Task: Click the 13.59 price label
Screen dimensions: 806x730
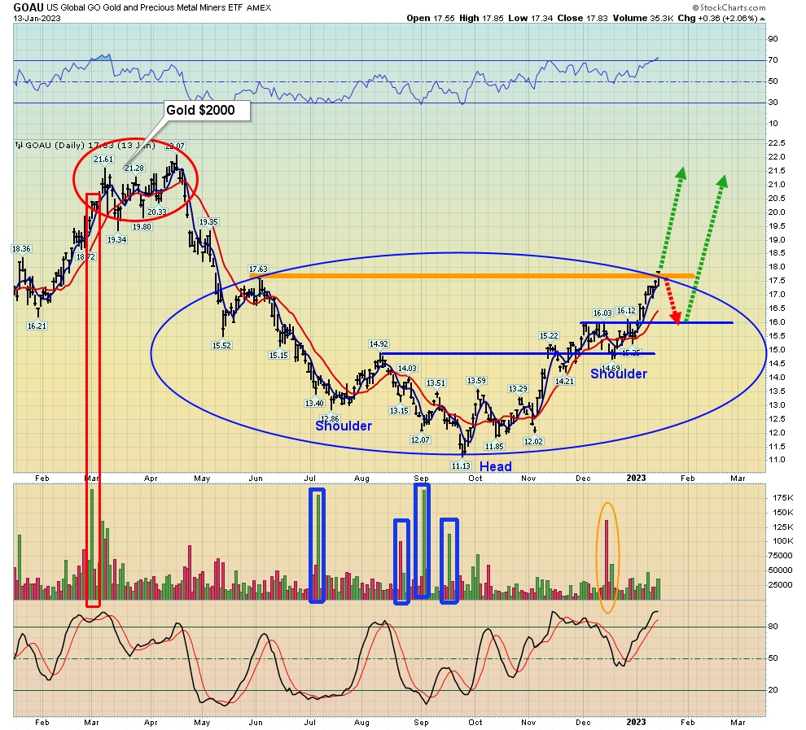Action: [x=476, y=381]
